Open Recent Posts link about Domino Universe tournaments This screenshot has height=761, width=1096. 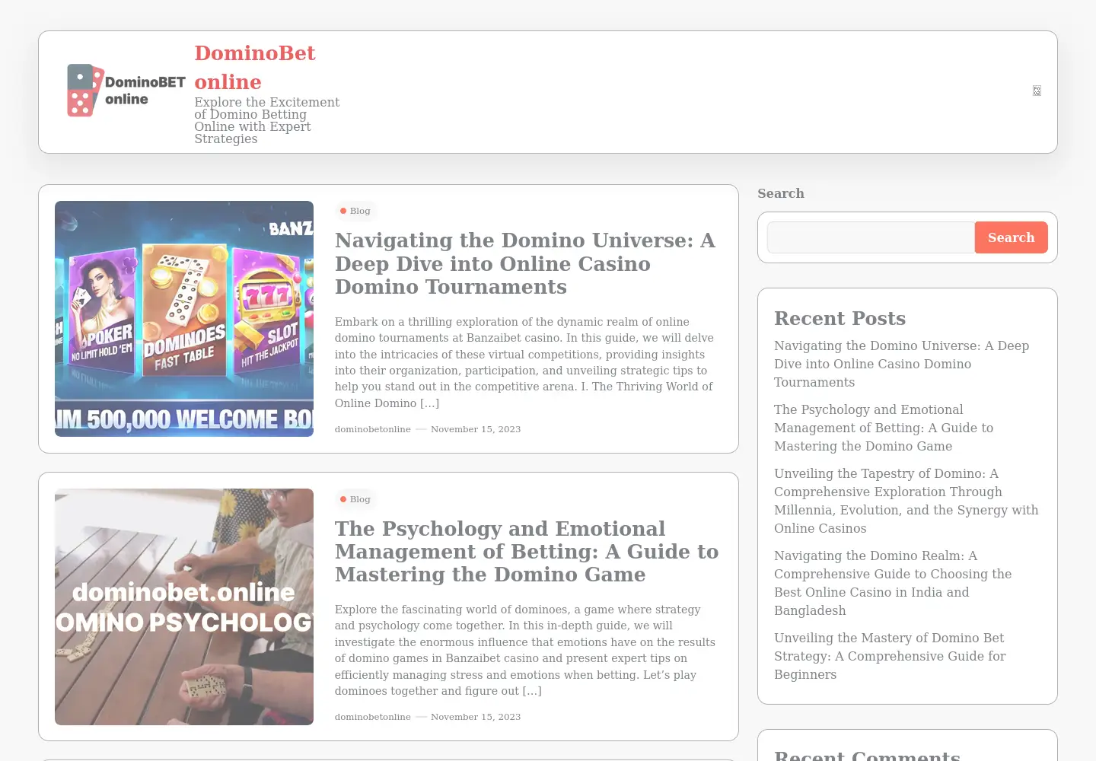point(901,364)
